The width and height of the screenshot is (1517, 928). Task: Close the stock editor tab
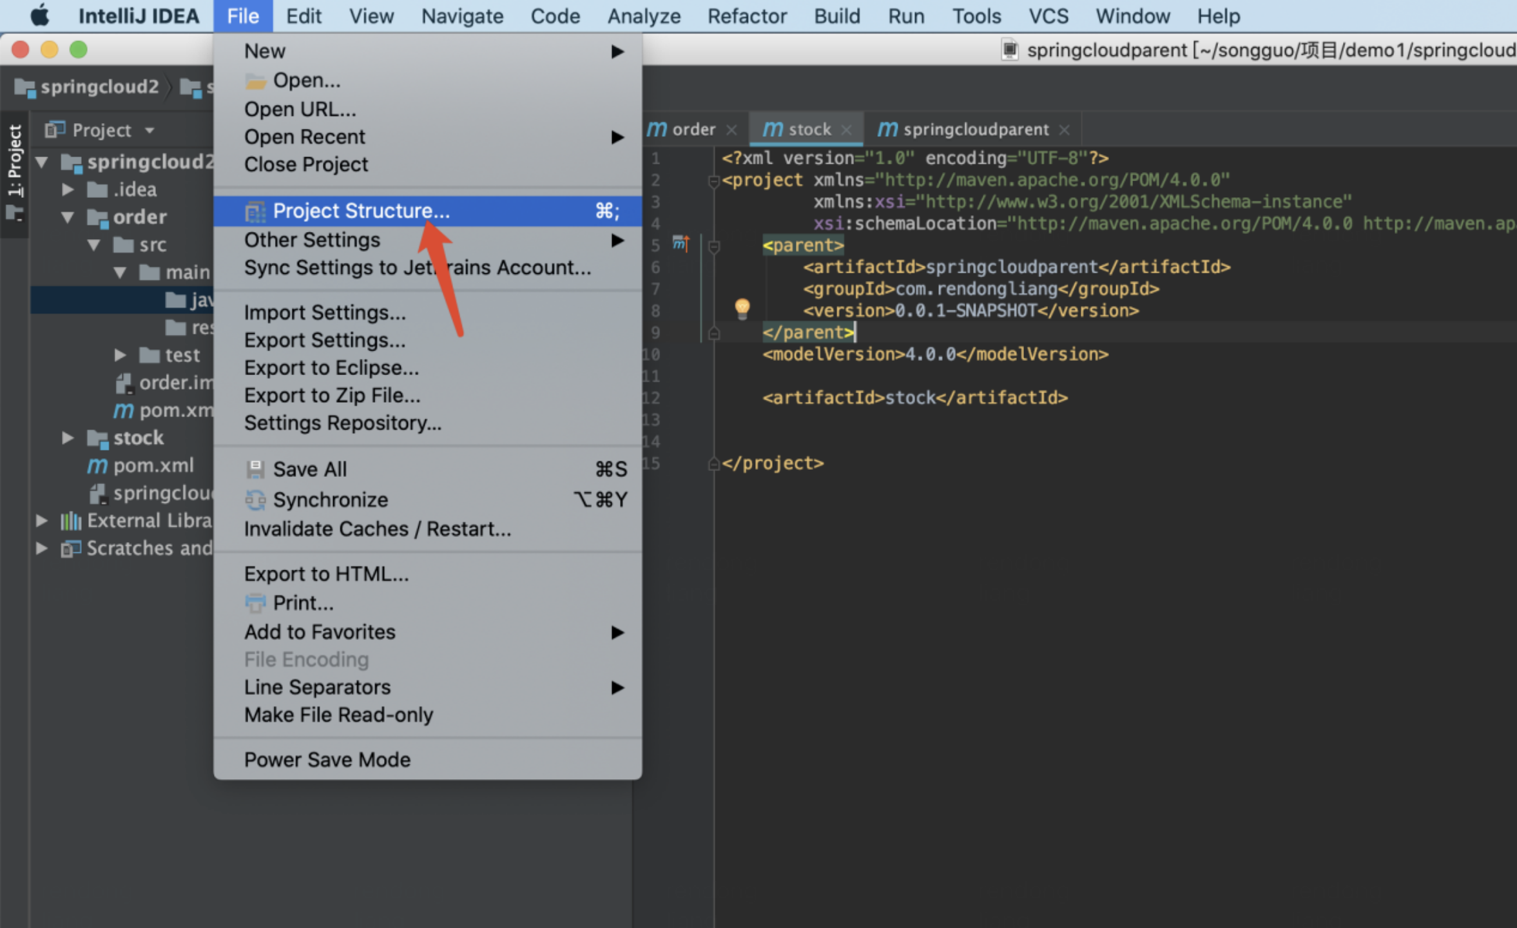click(x=847, y=130)
